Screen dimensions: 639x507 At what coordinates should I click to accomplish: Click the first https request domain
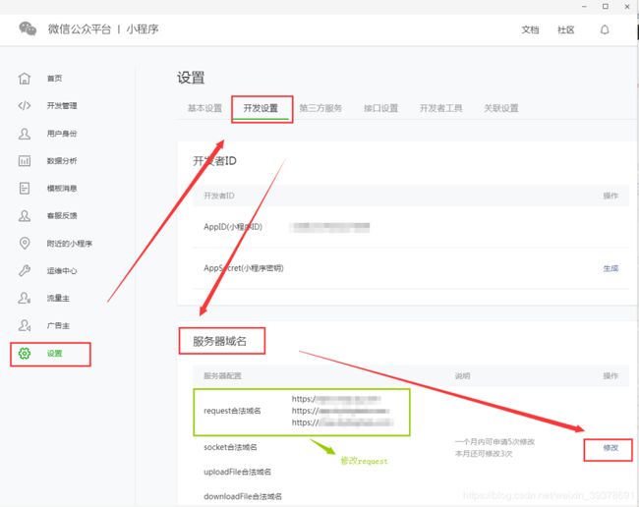(x=336, y=399)
